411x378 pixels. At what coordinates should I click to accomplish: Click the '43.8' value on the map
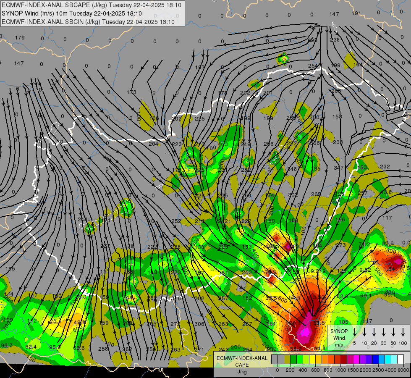(x=386, y=192)
